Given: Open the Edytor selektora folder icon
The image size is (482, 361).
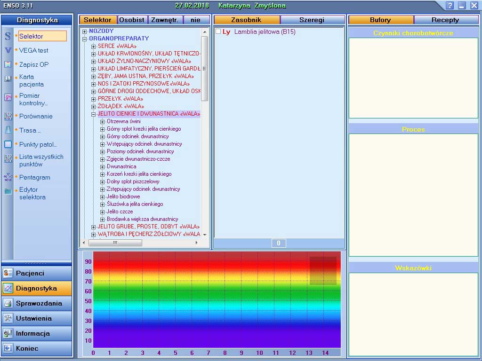Looking at the screenshot, I should [x=8, y=191].
